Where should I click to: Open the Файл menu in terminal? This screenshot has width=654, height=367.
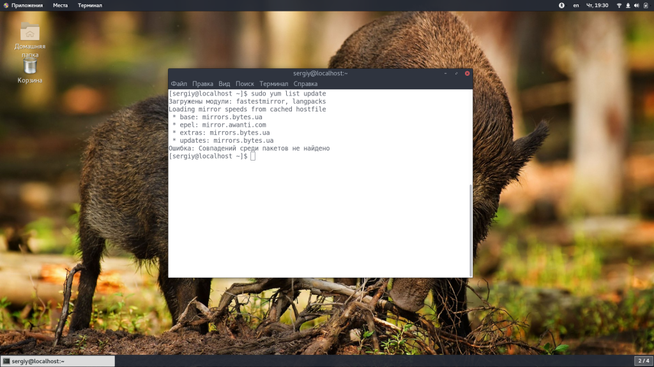pyautogui.click(x=179, y=83)
